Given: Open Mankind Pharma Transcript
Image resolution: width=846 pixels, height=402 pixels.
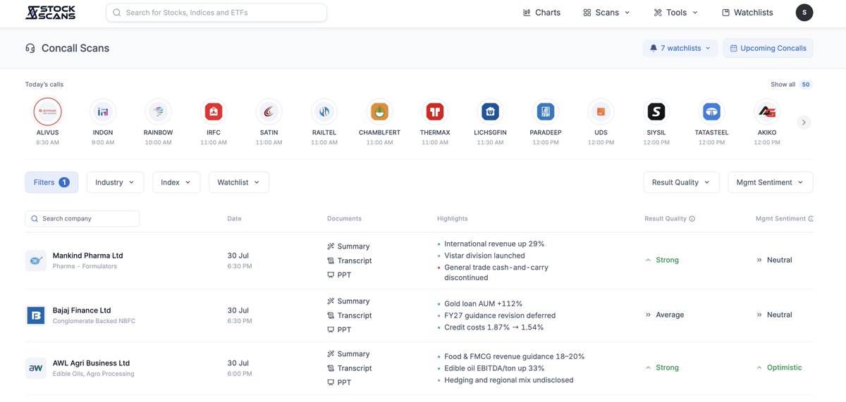Looking at the screenshot, I should click(350, 260).
